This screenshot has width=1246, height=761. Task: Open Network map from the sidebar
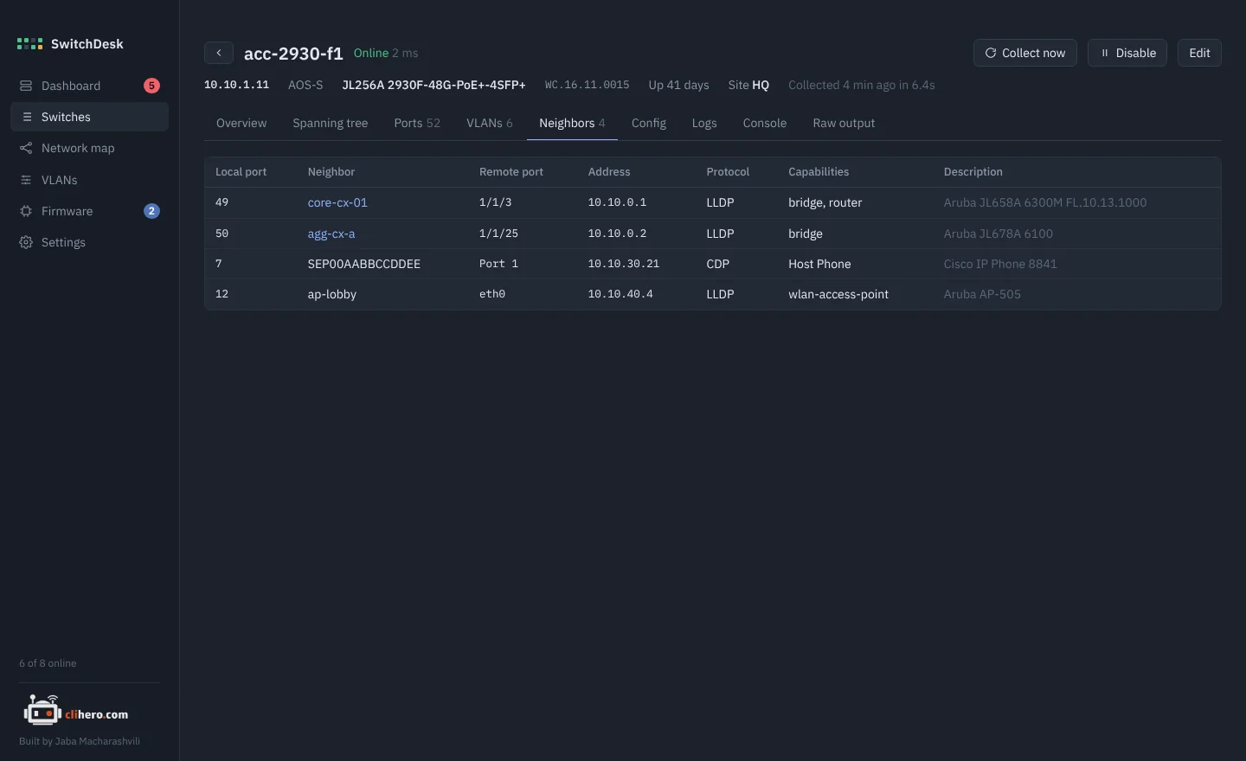click(x=89, y=148)
